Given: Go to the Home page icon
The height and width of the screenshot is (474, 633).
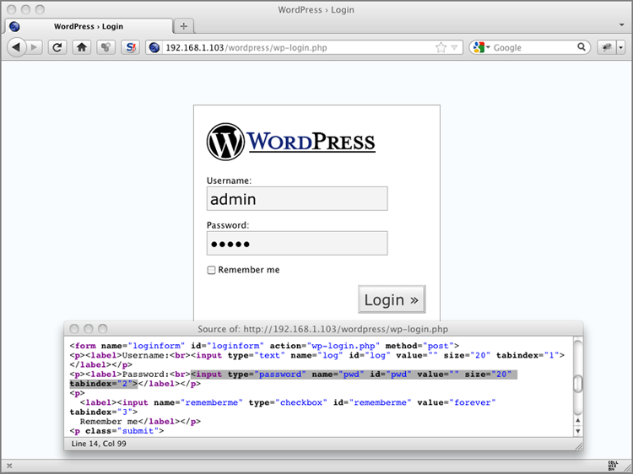Looking at the screenshot, I should click(x=82, y=47).
